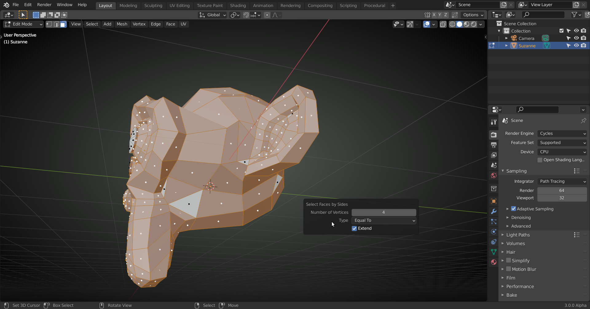Open the Global transform orientation dropdown
Image resolution: width=590 pixels, height=309 pixels.
click(212, 15)
